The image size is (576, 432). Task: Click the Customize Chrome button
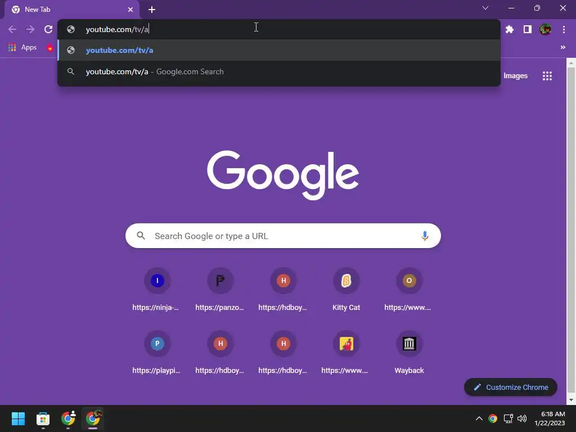(x=511, y=387)
